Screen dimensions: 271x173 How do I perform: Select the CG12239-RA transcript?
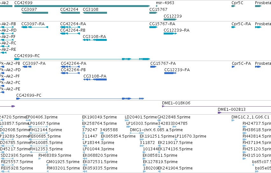click(170, 34)
